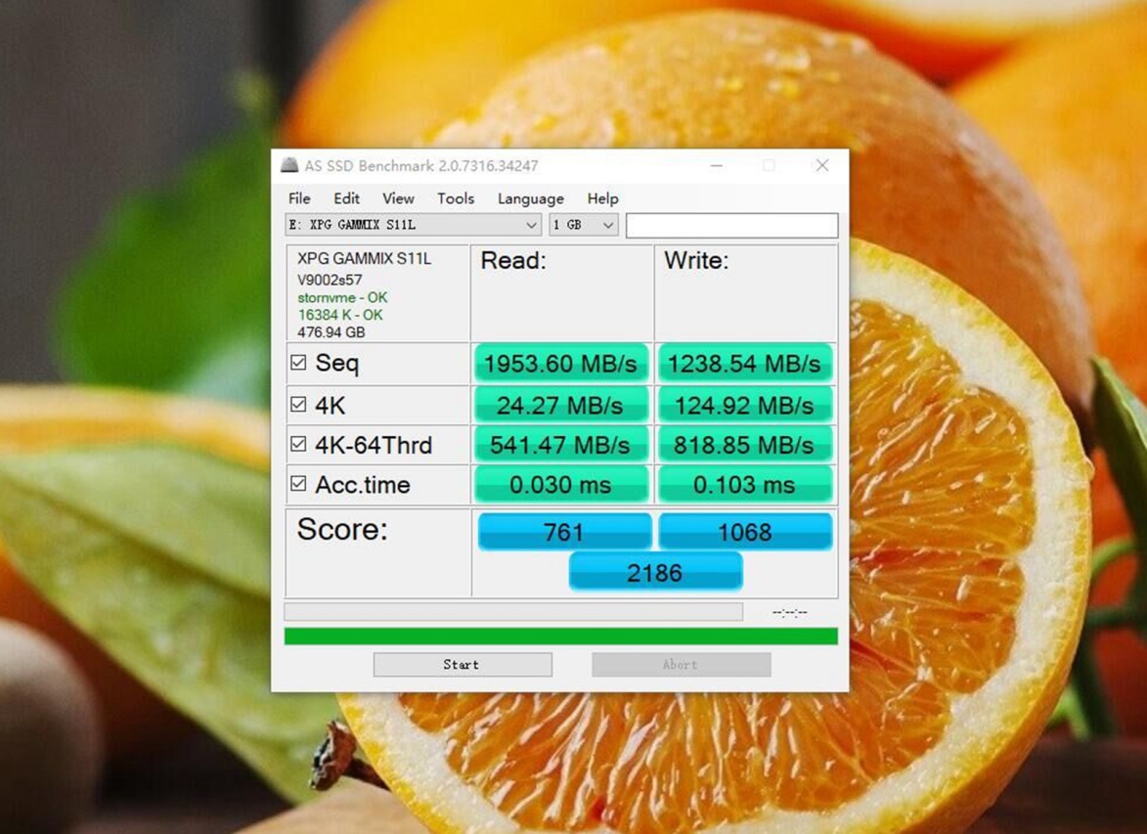
Task: Disable the 4K-64Thrd test checkbox
Action: tap(298, 444)
